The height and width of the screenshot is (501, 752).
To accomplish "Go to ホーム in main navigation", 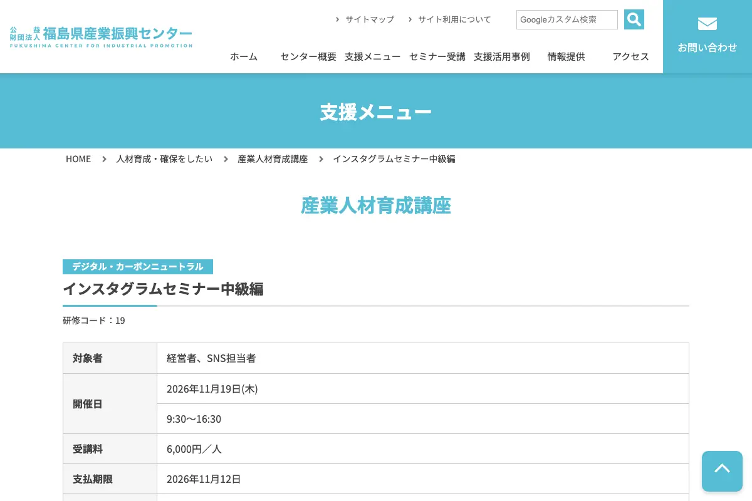I will [x=244, y=56].
